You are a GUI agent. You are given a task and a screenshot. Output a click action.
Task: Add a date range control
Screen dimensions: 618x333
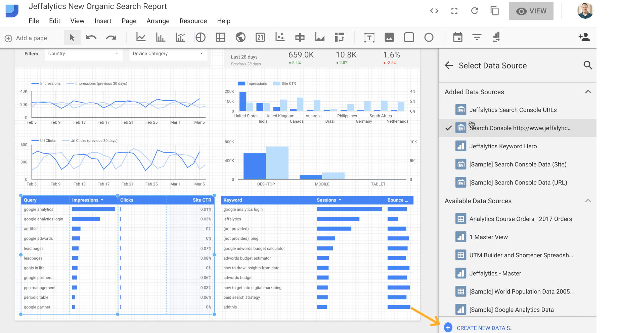click(x=458, y=37)
